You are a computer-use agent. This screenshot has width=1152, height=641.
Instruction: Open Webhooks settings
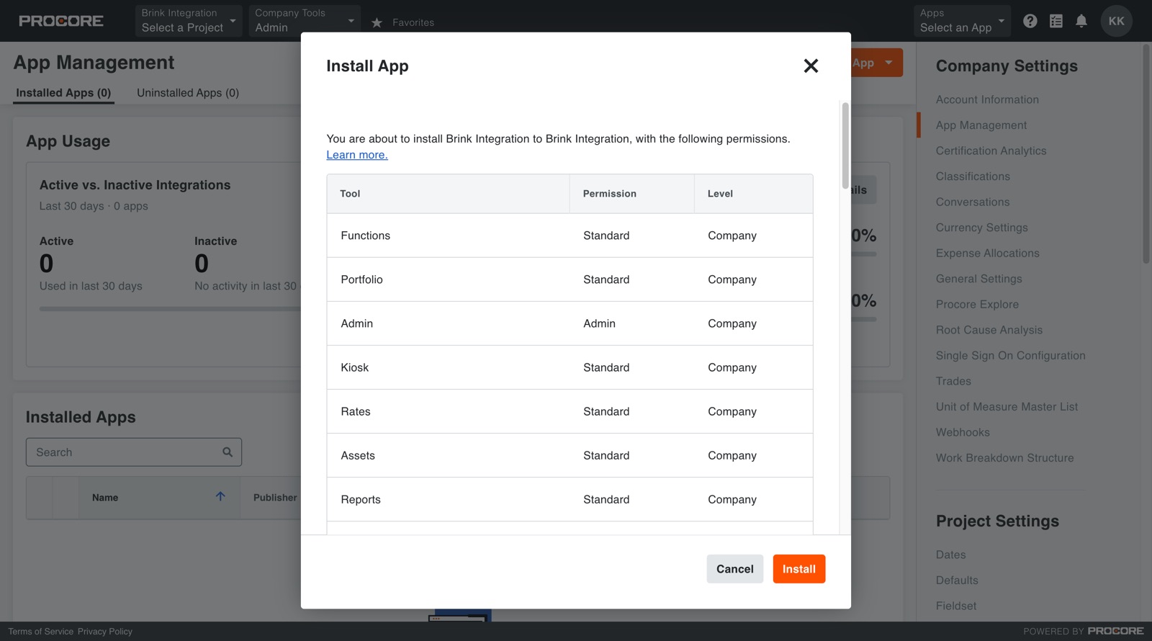pos(963,432)
